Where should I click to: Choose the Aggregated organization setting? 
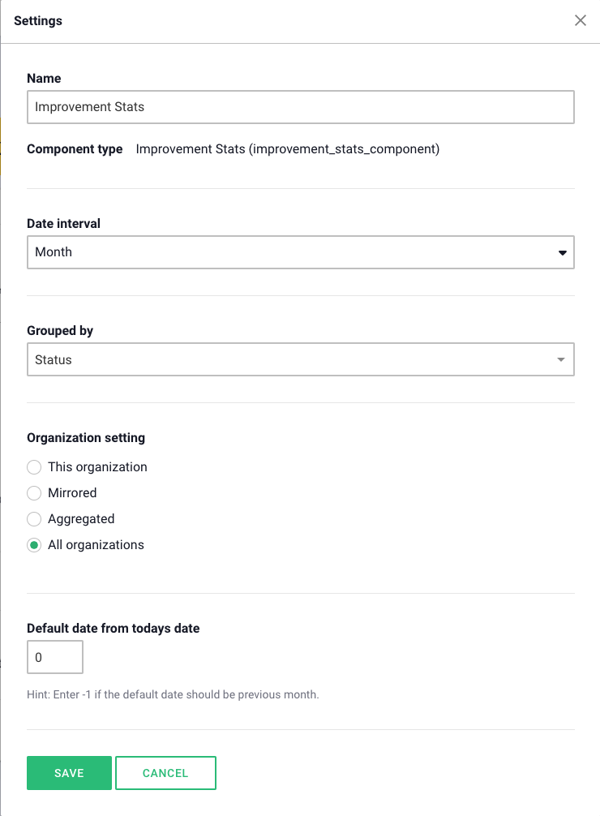click(34, 519)
